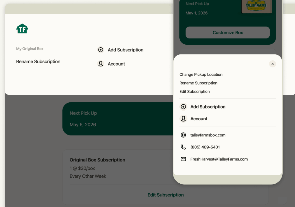Click plus icon in top navigation panel
This screenshot has height=207, width=295.
tap(101, 50)
